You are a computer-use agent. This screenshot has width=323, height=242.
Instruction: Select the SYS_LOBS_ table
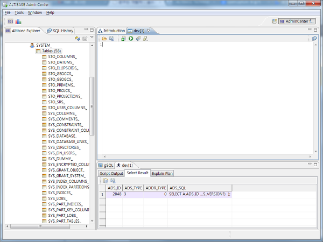[55, 198]
